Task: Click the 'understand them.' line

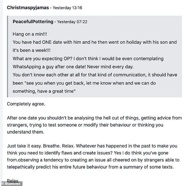Action: coord(25,132)
